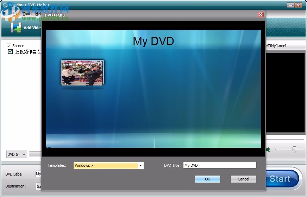The width and height of the screenshot is (307, 197).
Task: Close the DVD Menu dialog
Action: point(261,15)
